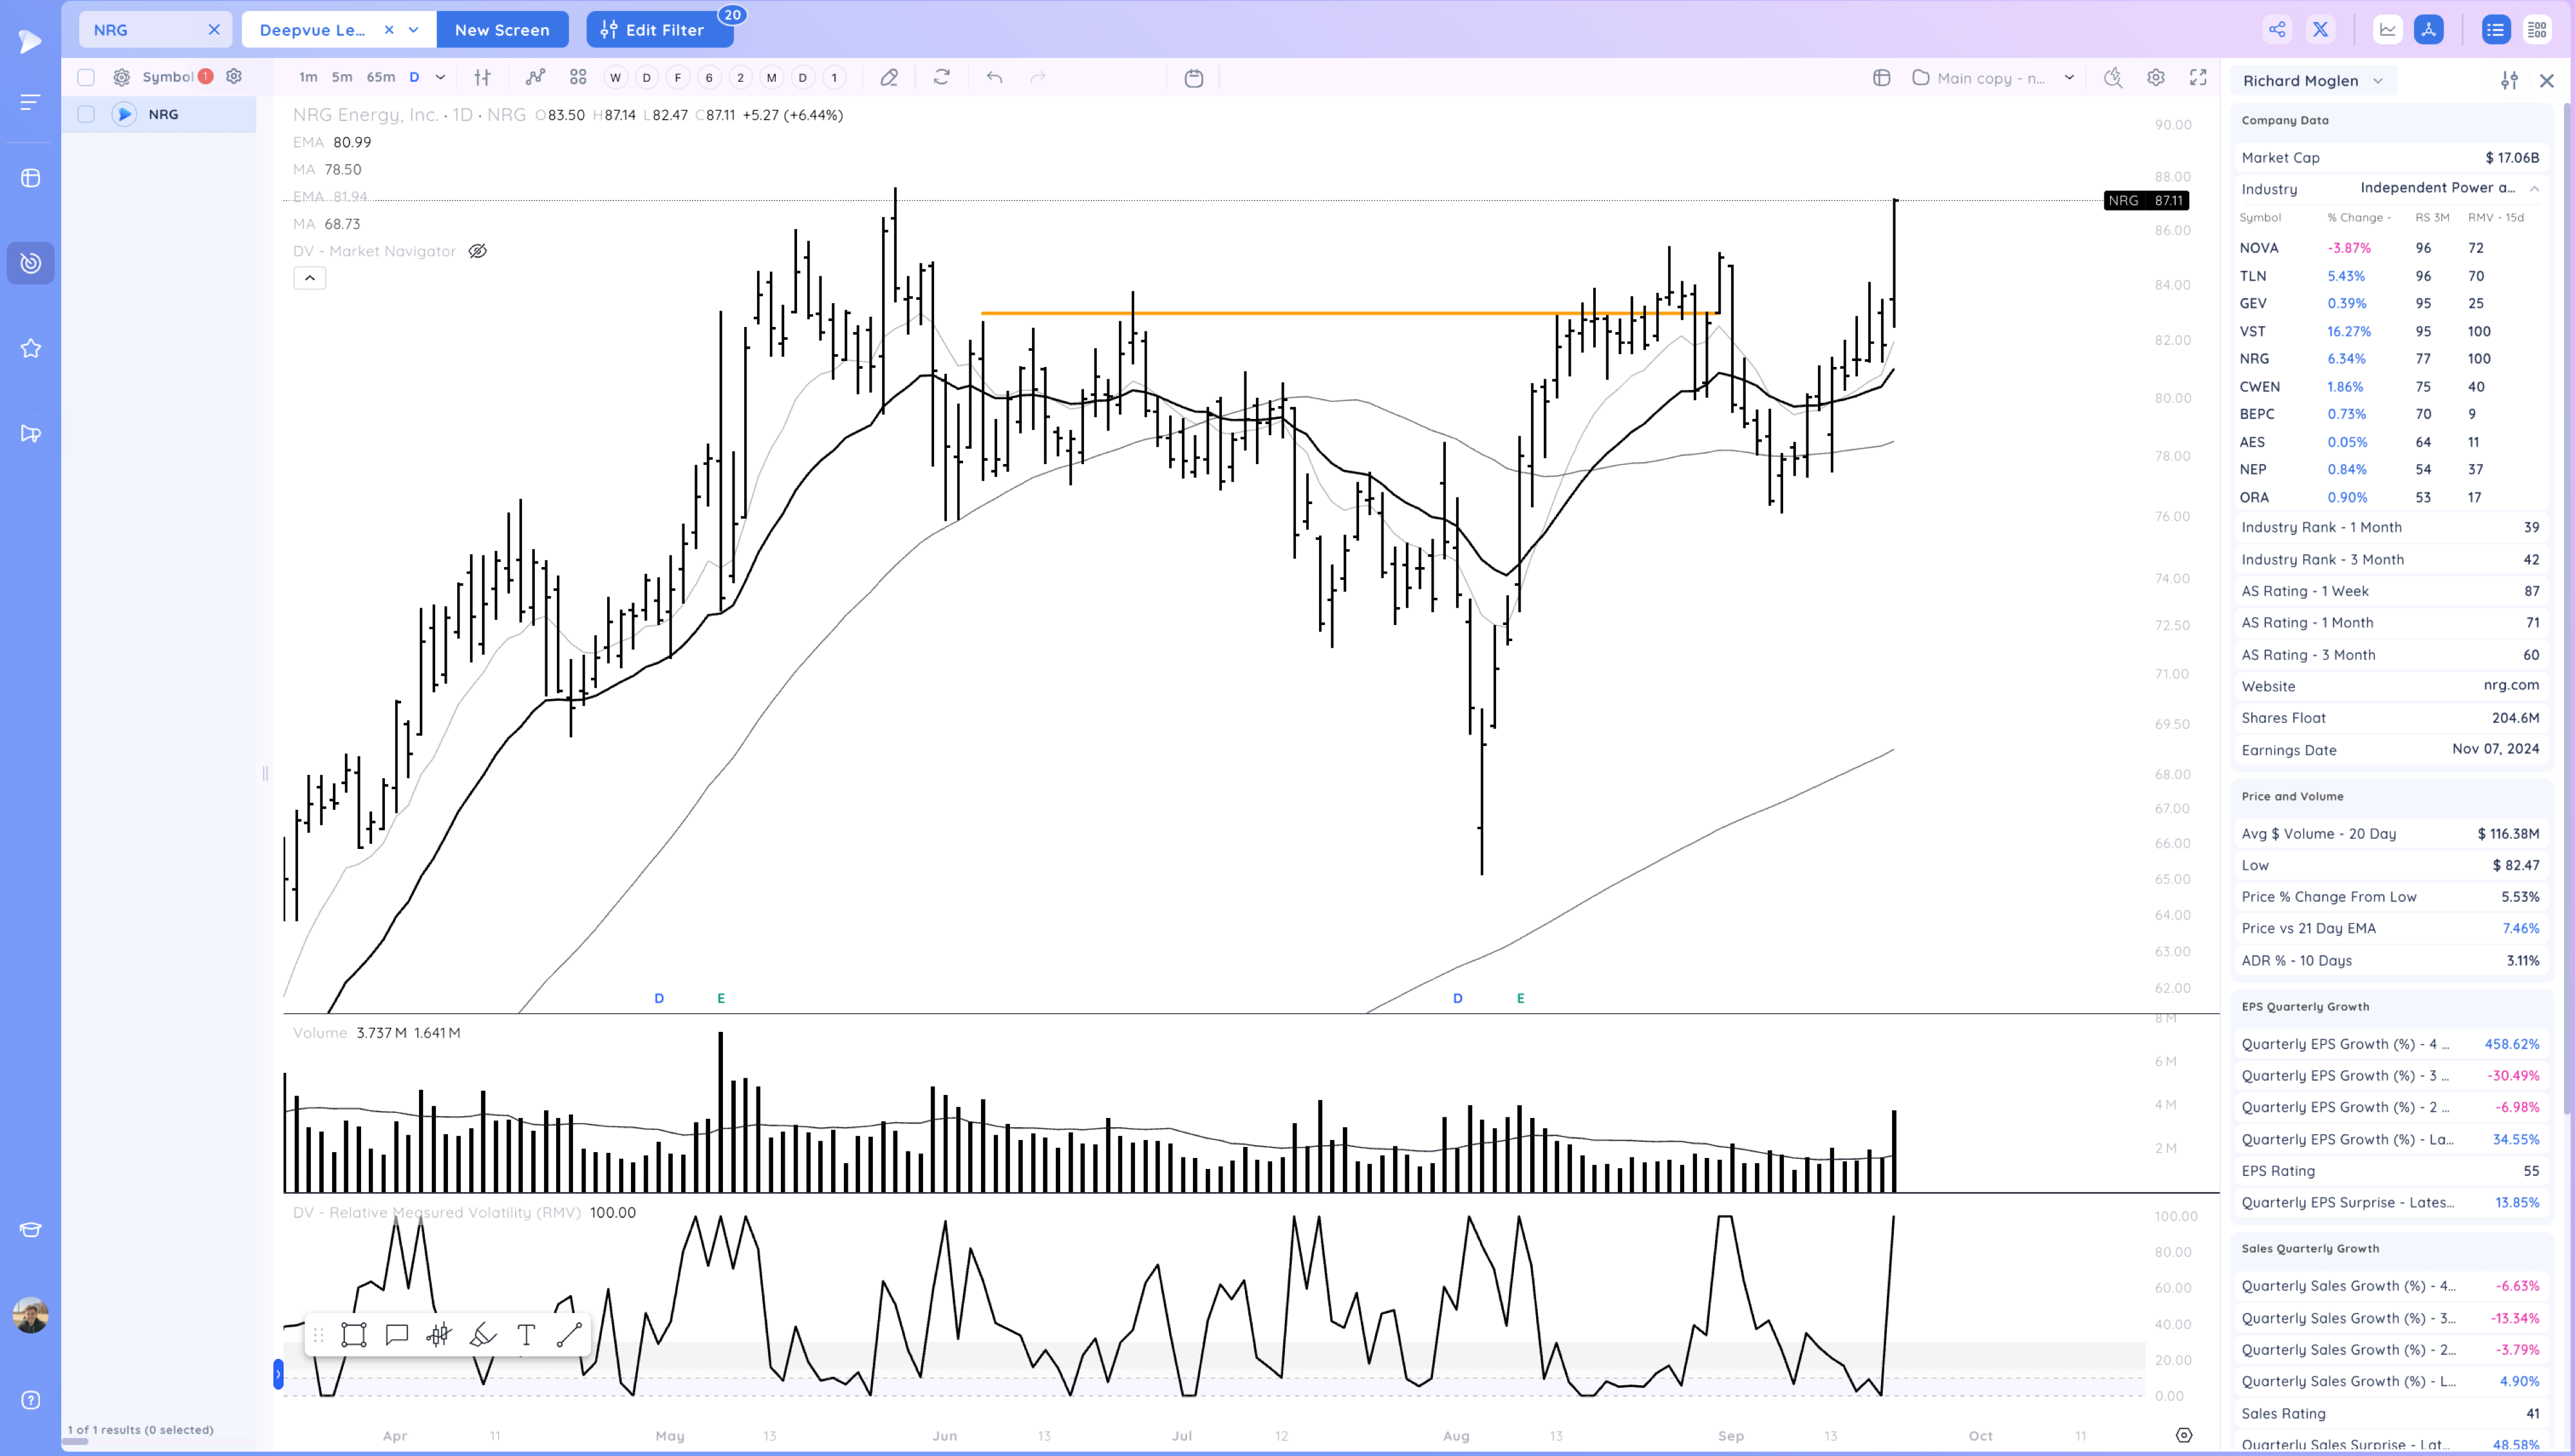Click the refresh chart icon

(x=941, y=77)
